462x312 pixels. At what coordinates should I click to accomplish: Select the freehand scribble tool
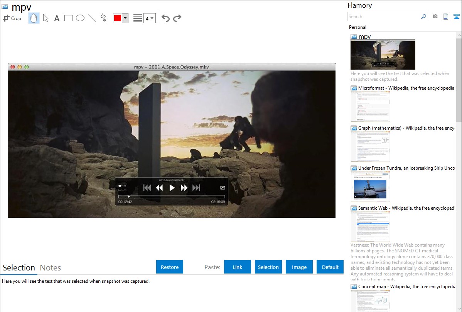(103, 18)
